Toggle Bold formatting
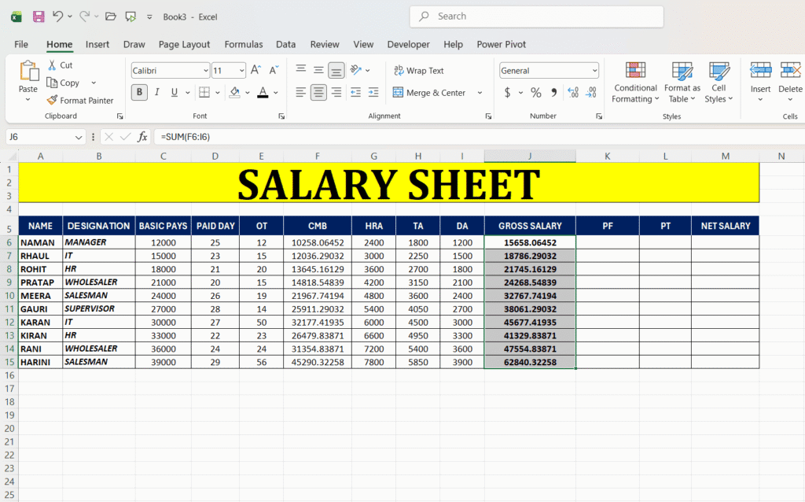This screenshot has height=502, width=805. [x=139, y=93]
